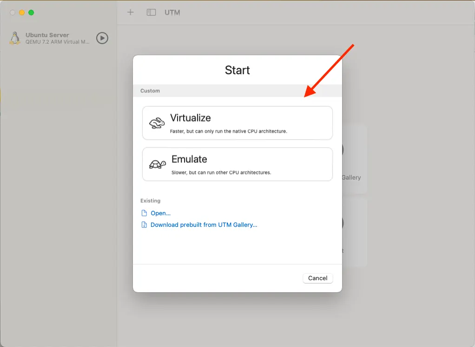Open an existing virtual machine file

point(160,213)
